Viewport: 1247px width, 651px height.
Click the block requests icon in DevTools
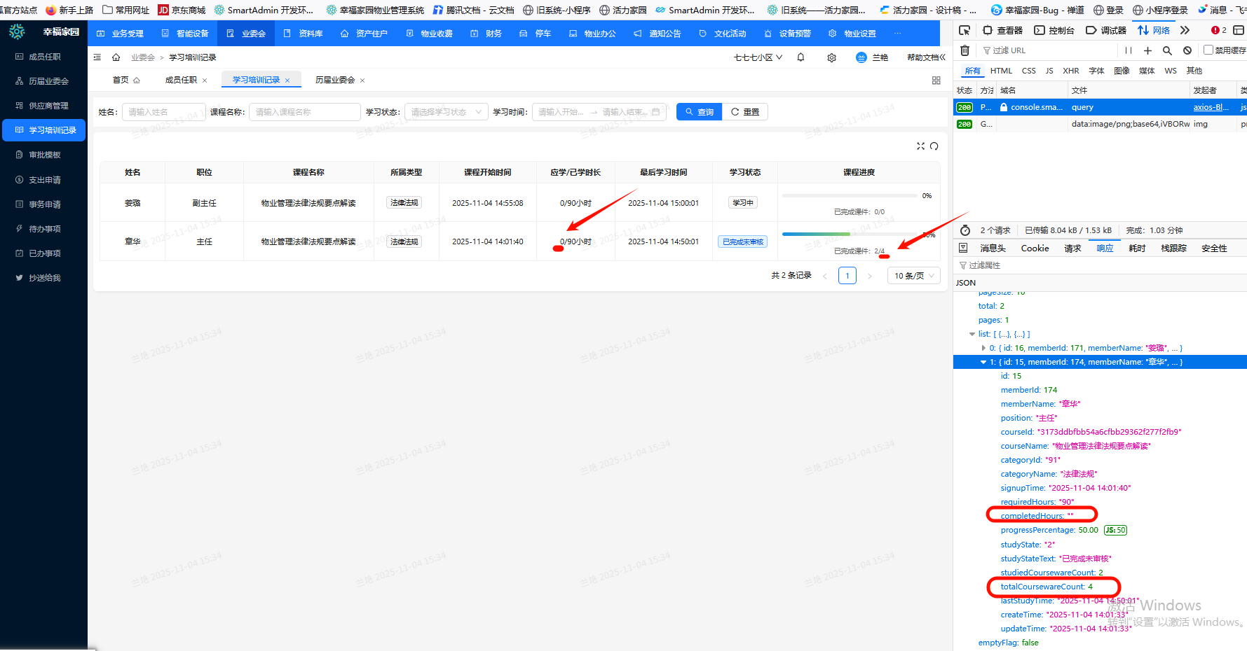click(1187, 50)
